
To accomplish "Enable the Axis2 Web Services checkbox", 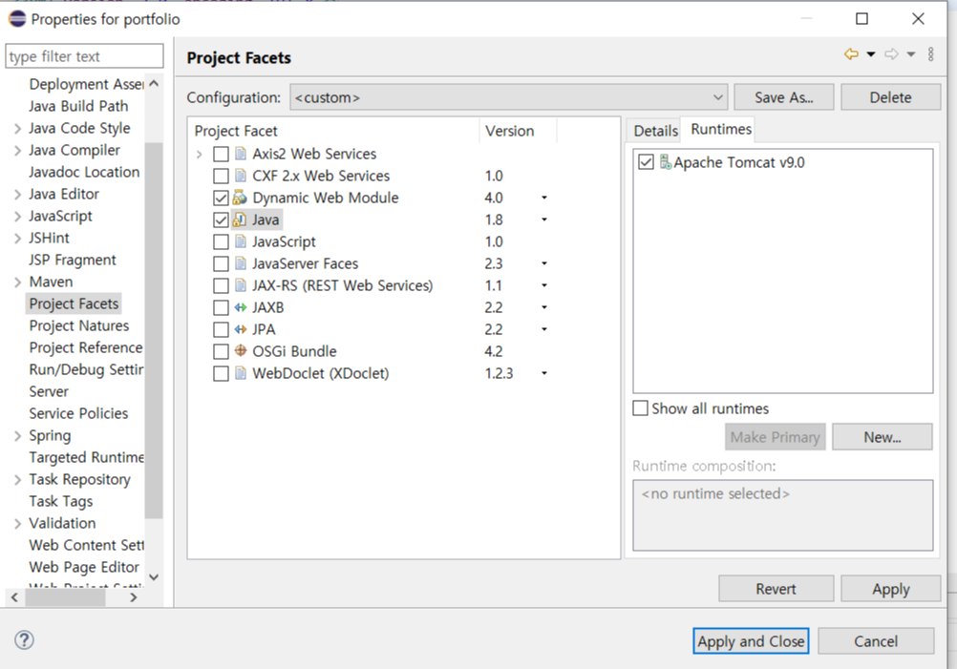I will pyautogui.click(x=221, y=155).
